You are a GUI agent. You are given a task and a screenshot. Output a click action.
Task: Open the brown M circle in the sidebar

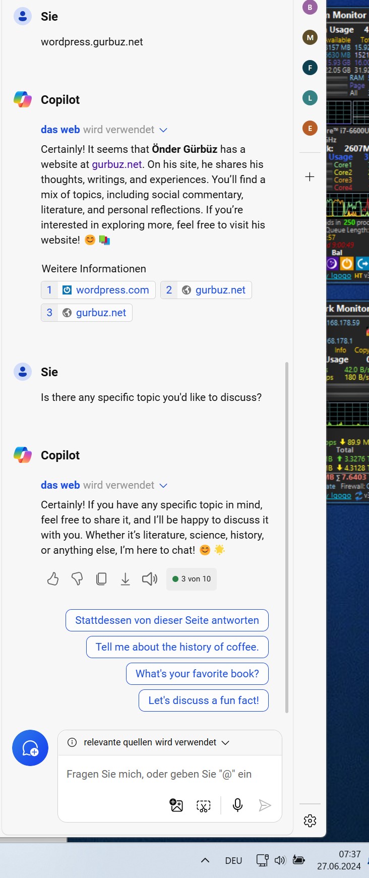(x=310, y=37)
